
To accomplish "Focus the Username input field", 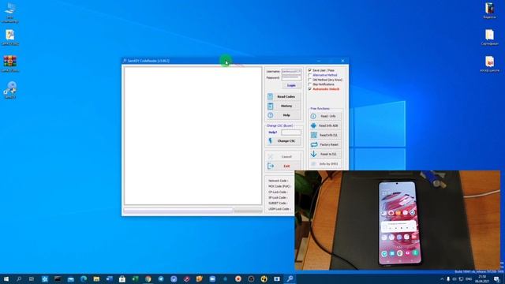I will click(x=291, y=72).
